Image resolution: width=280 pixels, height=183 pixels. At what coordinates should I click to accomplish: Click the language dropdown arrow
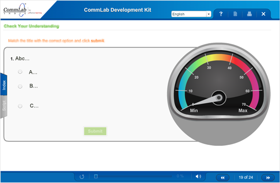click(209, 14)
